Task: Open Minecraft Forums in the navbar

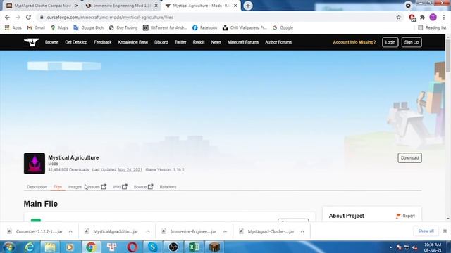Action: click(243, 42)
